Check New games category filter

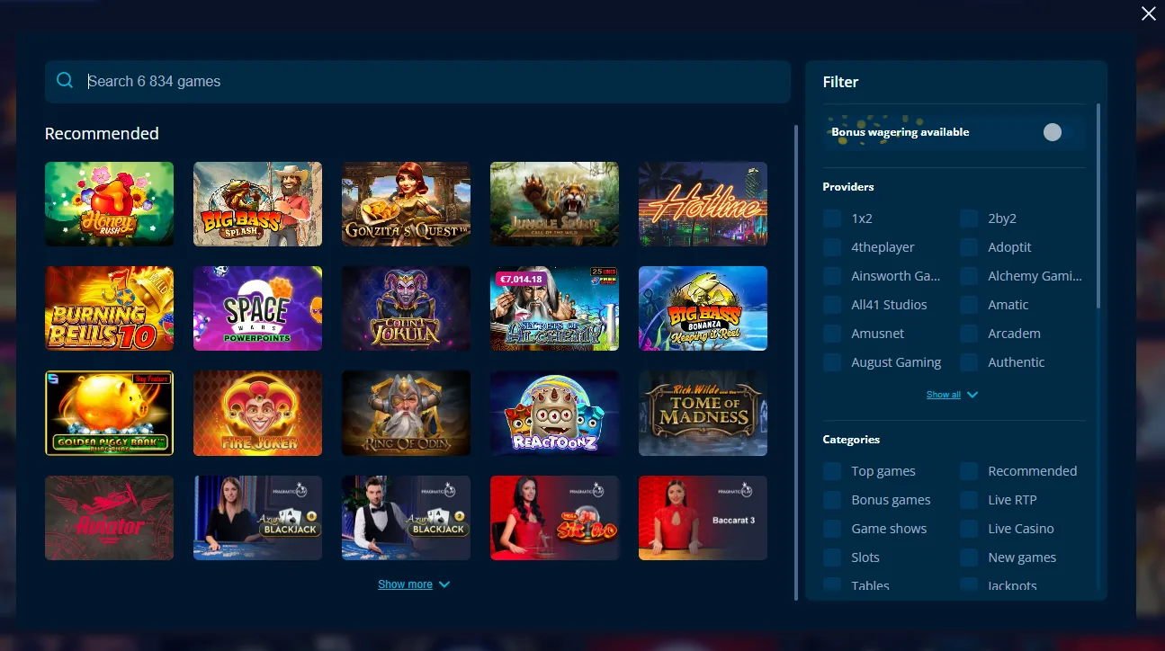[969, 557]
